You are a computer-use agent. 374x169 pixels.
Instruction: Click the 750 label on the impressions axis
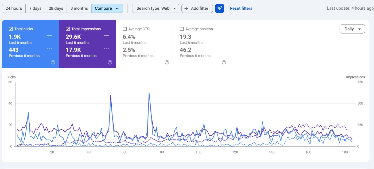click(x=360, y=82)
